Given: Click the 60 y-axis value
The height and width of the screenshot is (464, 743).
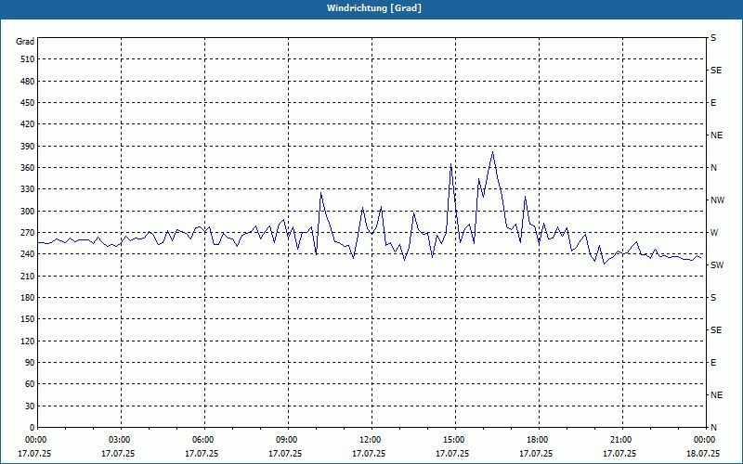Looking at the screenshot, I should (31, 384).
